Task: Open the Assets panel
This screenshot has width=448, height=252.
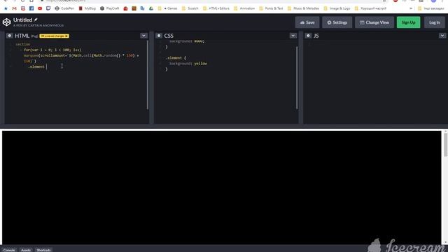Action: pos(26,250)
